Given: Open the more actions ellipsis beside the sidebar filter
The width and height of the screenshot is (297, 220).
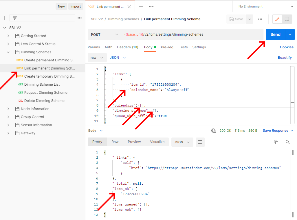Looking at the screenshot, I should tap(80, 18).
